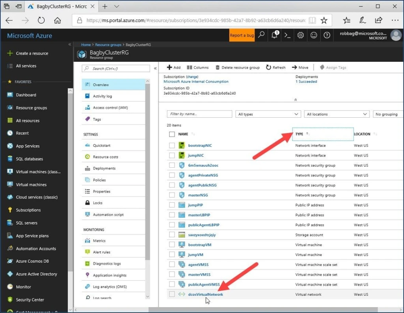The image size is (404, 313).
Task: Tick the checkbox for dcosVirtualNetwork
Action: (x=172, y=294)
